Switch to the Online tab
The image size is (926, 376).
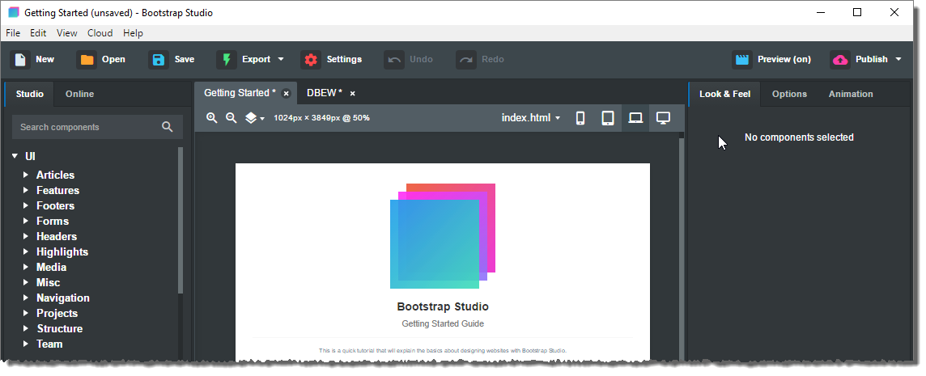tap(79, 94)
